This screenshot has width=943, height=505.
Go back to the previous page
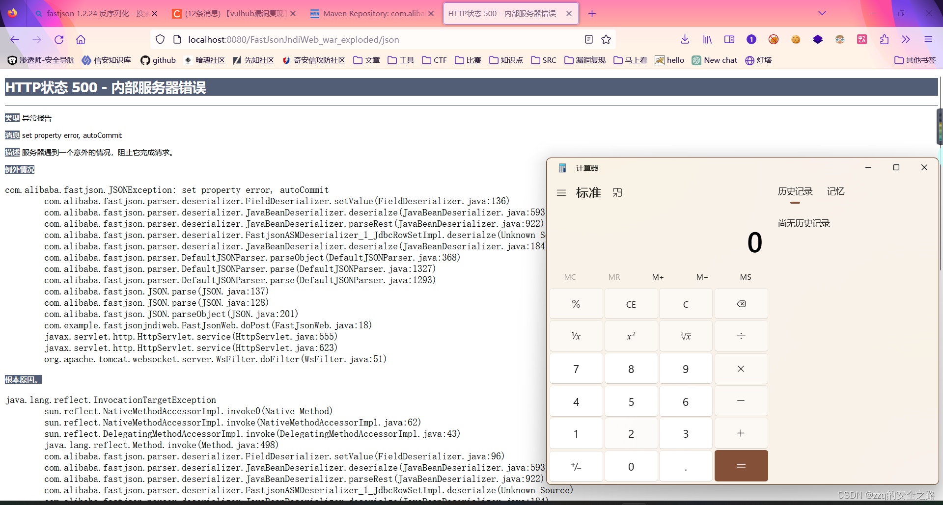pos(15,40)
